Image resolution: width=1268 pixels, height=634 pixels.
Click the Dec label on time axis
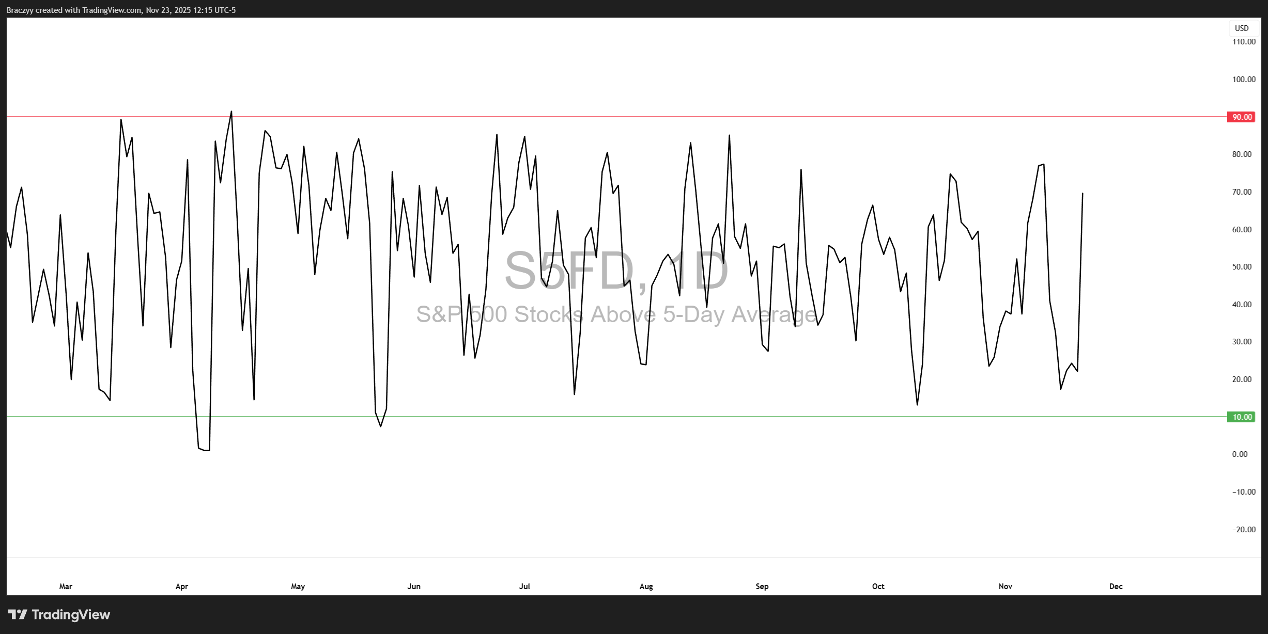pos(1116,587)
